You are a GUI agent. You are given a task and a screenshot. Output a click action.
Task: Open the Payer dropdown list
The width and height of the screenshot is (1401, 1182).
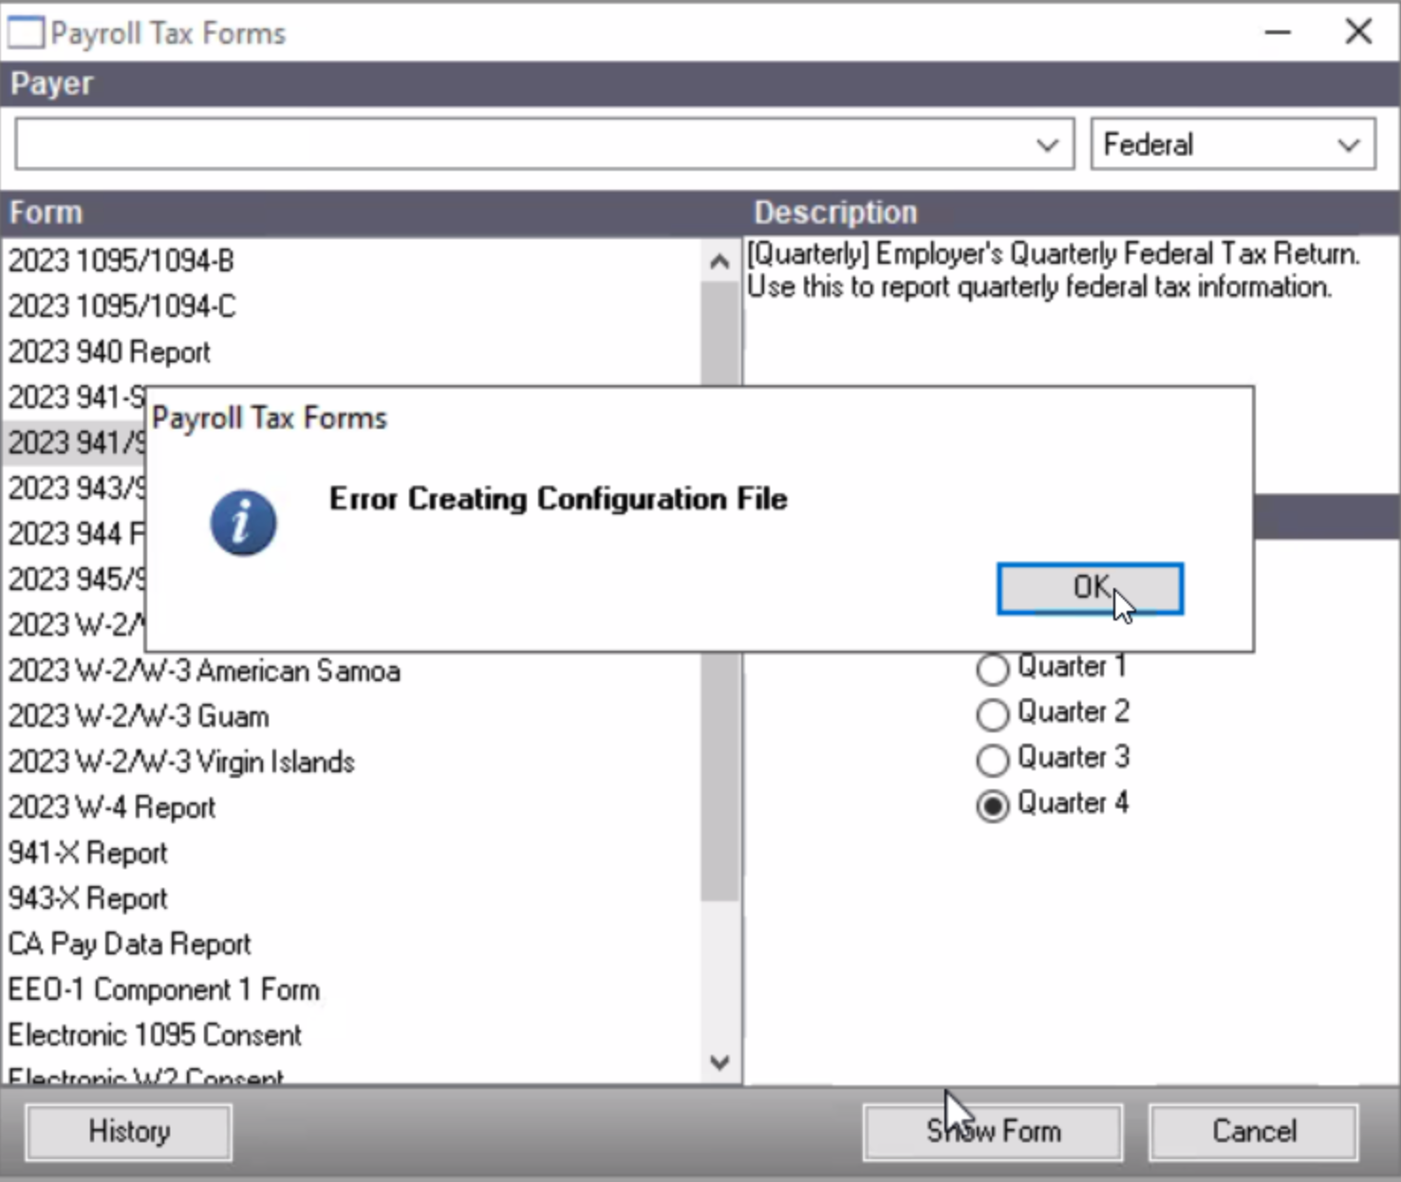(1048, 143)
